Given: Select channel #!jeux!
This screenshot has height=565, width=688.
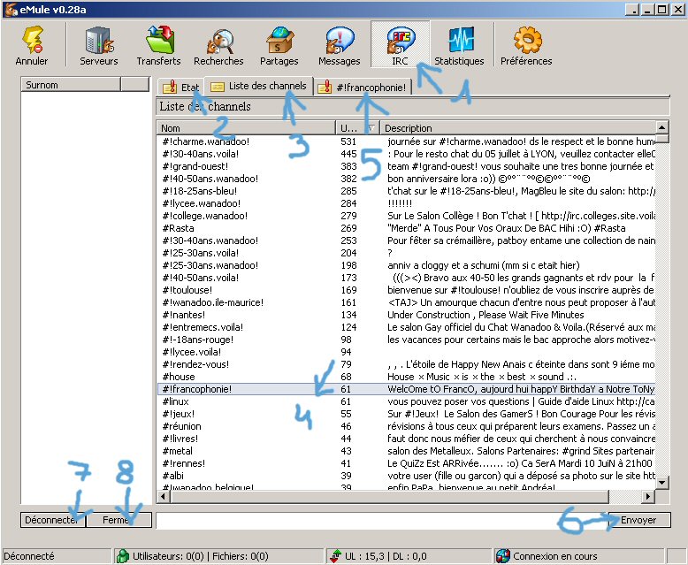Looking at the screenshot, I should (x=406, y=414).
